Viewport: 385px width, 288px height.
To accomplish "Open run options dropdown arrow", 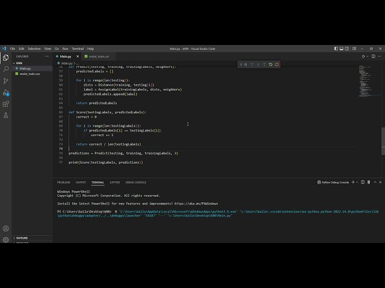I will [x=368, y=56].
